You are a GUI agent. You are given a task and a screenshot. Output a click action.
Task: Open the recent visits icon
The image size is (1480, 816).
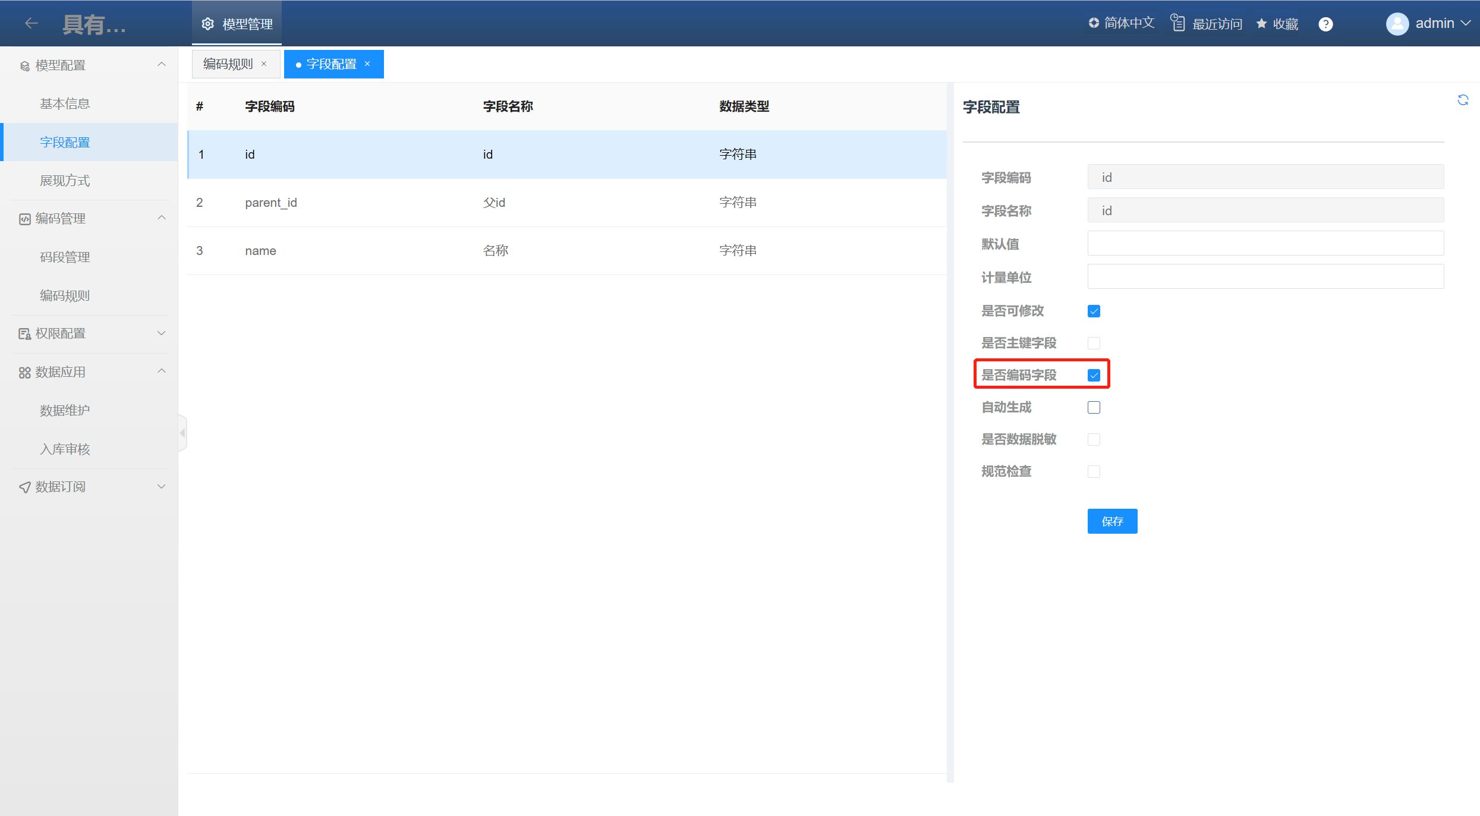(1177, 23)
